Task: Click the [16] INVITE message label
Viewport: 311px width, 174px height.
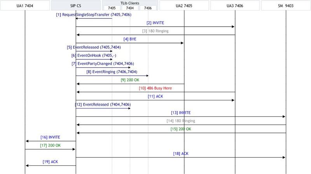Action: (x=50, y=137)
